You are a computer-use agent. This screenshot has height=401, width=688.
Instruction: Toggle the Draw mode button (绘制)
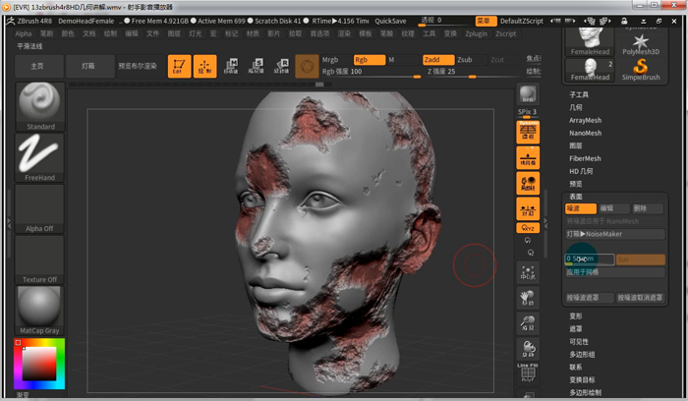click(x=204, y=66)
